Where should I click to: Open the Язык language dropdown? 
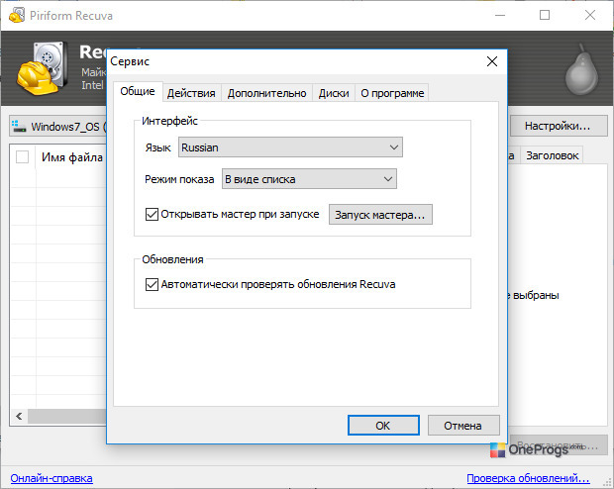[290, 147]
